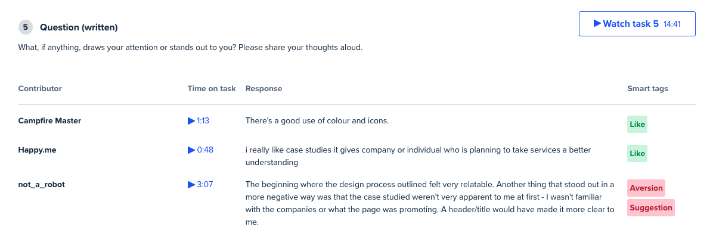Click the Response column header
The height and width of the screenshot is (233, 713).
tap(263, 89)
